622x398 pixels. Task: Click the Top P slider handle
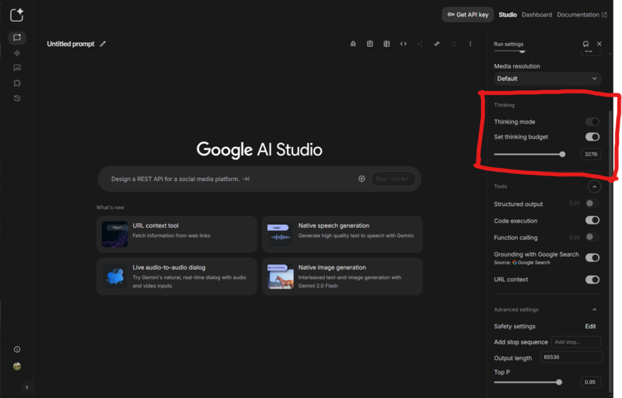point(559,382)
